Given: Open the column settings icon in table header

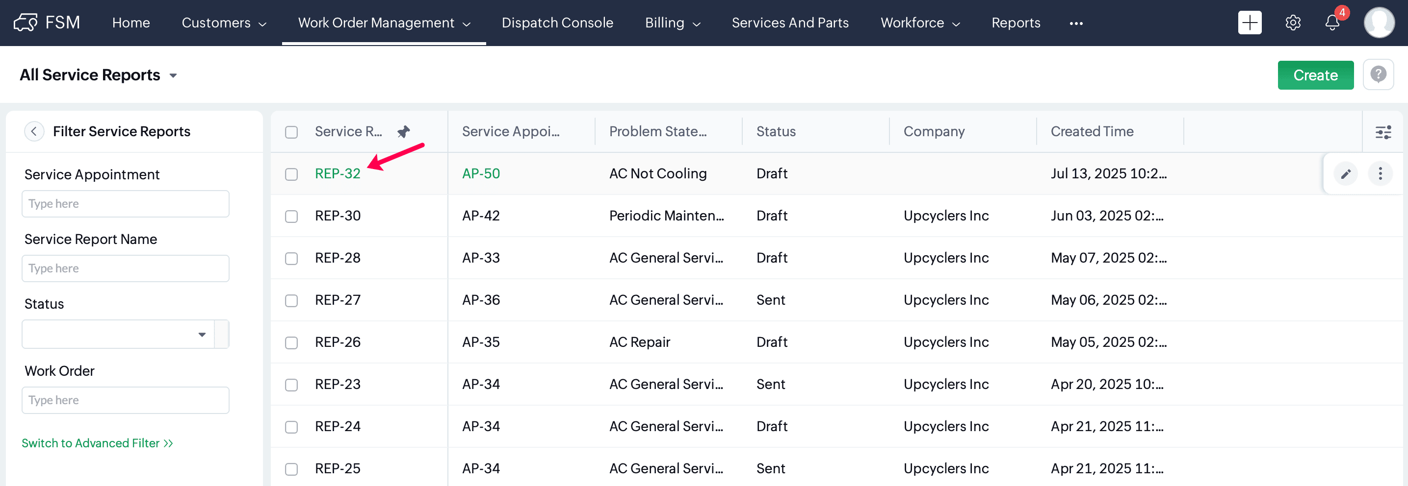Looking at the screenshot, I should 1383,132.
